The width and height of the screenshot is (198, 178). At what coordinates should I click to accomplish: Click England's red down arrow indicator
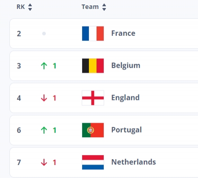(x=44, y=98)
